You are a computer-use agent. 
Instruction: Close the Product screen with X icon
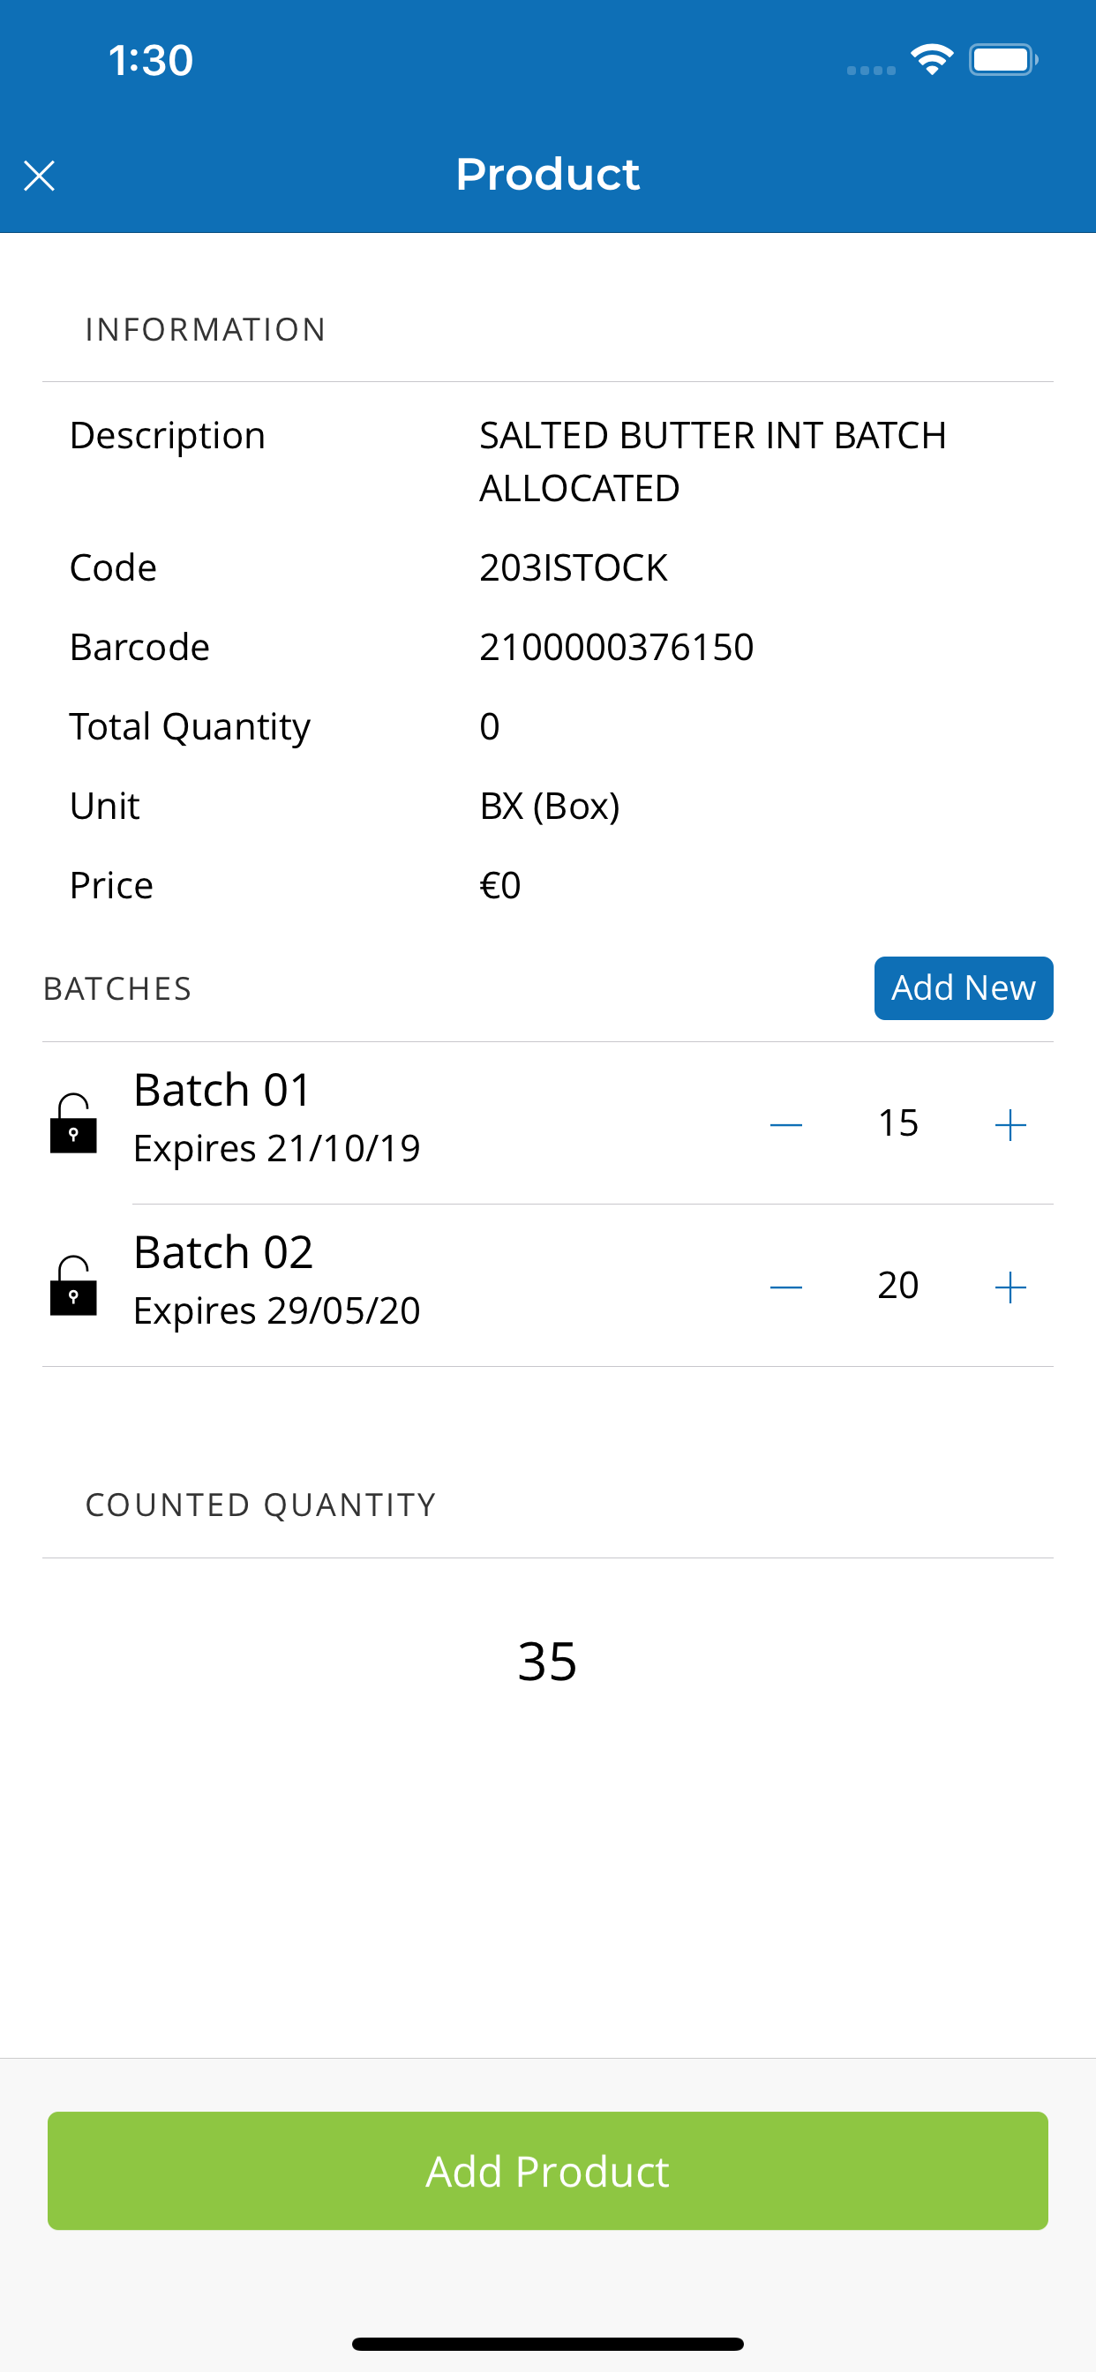click(x=39, y=175)
